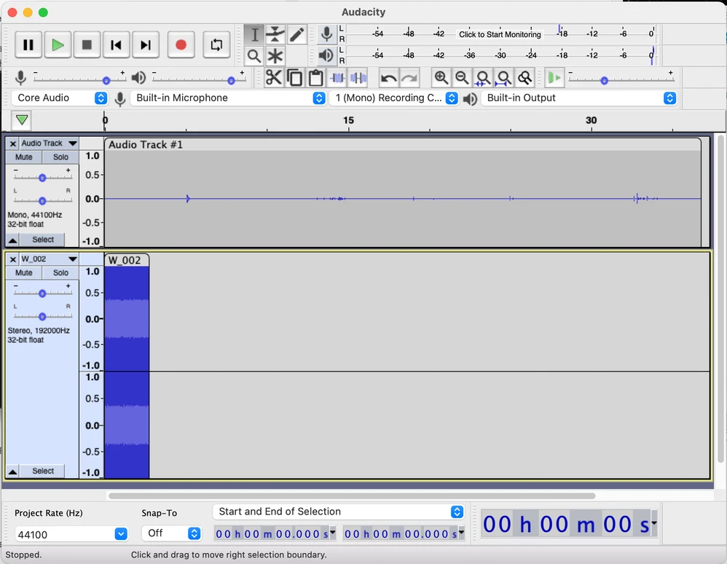
Task: Skip to end of project
Action: point(146,45)
